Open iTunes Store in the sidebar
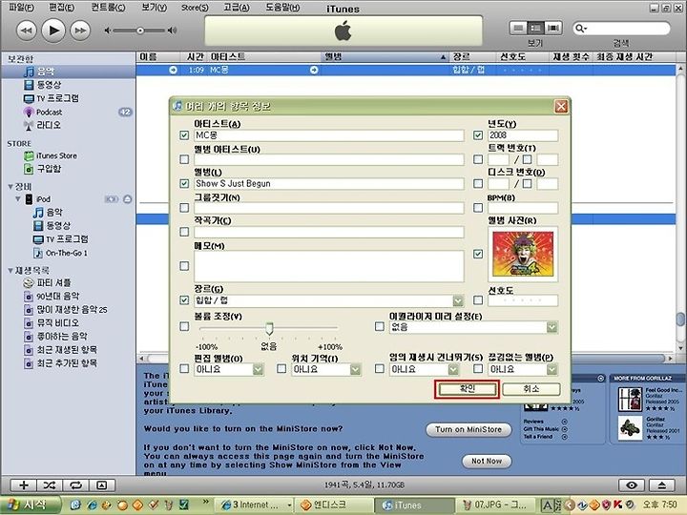Screen dimensions: 687x515 point(51,155)
